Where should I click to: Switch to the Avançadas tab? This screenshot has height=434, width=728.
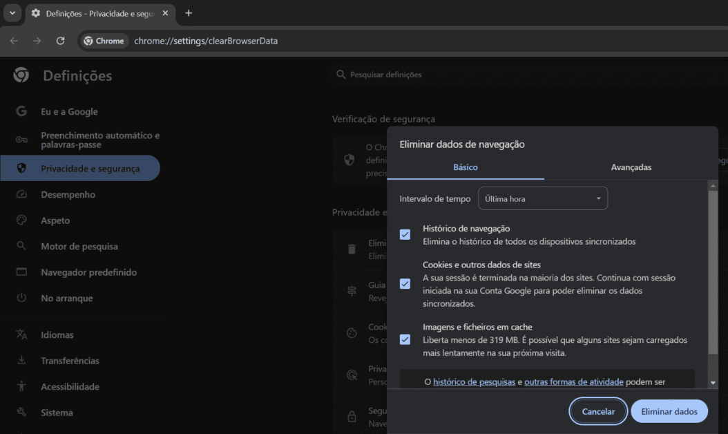point(631,167)
